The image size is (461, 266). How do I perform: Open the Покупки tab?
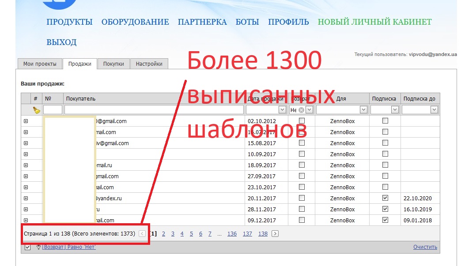113,64
